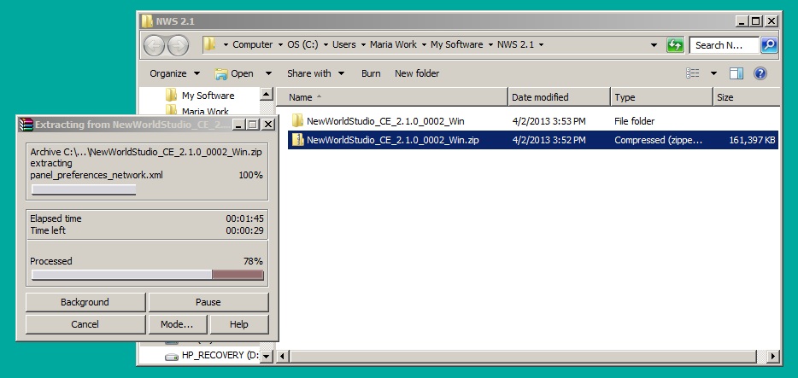Expand the arrow before Computer in breadcrumb
Image resolution: width=798 pixels, height=378 pixels.
pos(226,44)
